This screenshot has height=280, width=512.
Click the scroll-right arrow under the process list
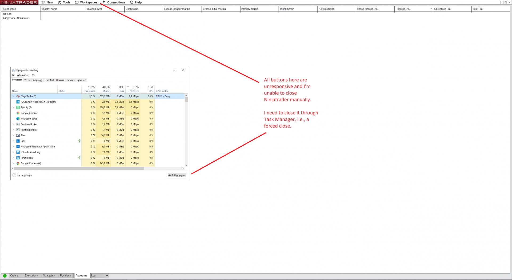pos(183,168)
